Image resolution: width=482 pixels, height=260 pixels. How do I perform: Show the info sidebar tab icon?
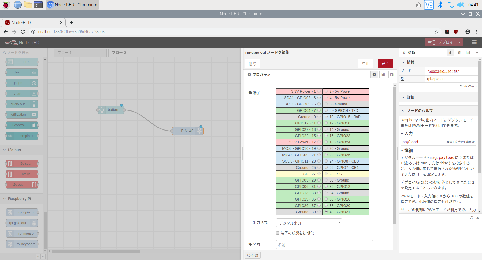click(x=450, y=53)
